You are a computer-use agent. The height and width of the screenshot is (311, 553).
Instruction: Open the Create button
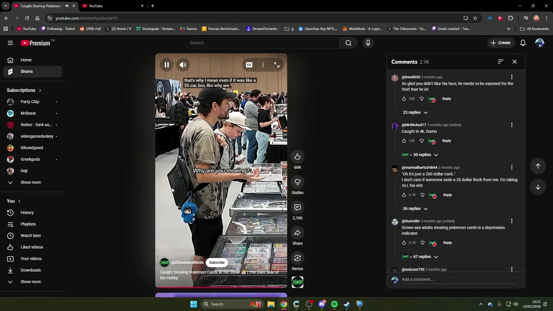click(501, 43)
